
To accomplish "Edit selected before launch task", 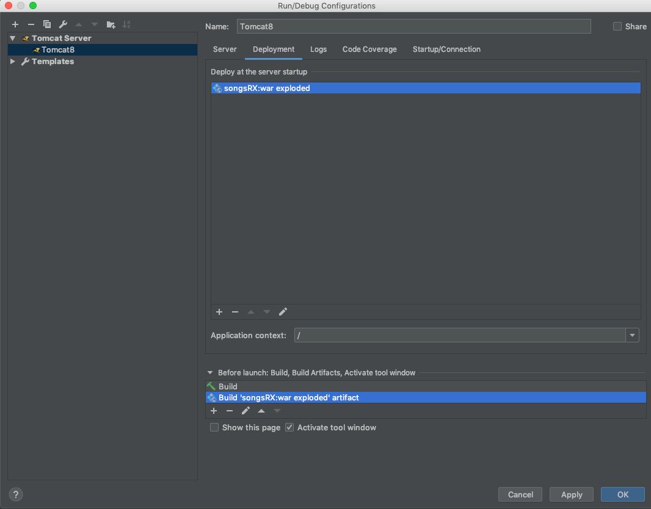I will [245, 411].
